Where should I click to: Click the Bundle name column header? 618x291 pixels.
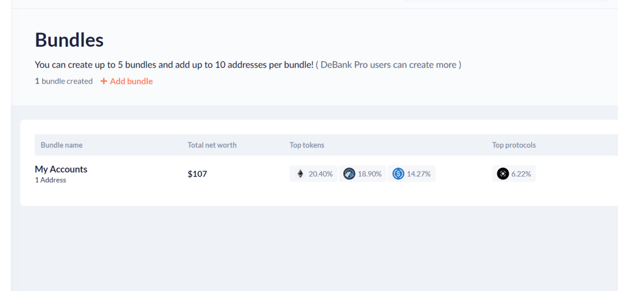62,145
